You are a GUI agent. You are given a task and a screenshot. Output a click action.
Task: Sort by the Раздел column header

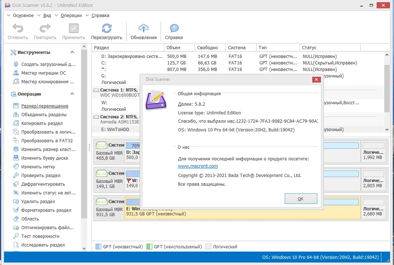(x=128, y=47)
